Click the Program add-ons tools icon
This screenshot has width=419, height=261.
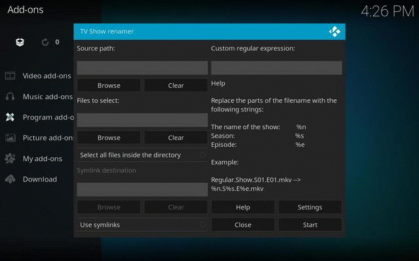coord(10,117)
